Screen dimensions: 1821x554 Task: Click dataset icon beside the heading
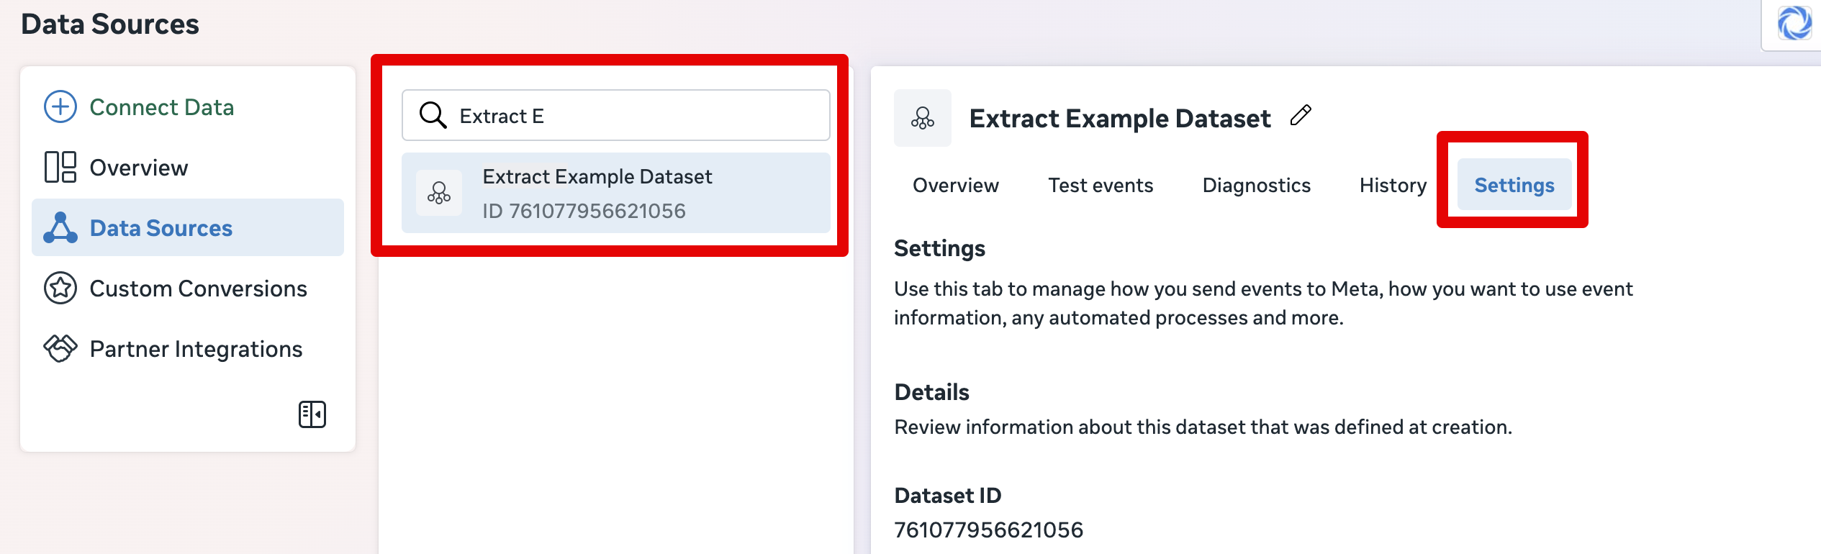point(923,118)
